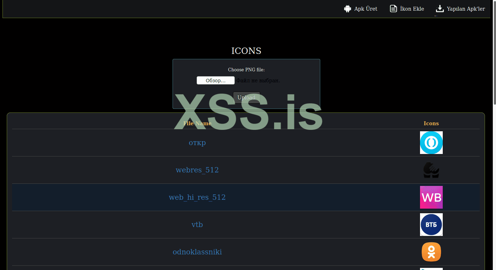Click the Upload button
The image size is (496, 270).
pyautogui.click(x=246, y=98)
